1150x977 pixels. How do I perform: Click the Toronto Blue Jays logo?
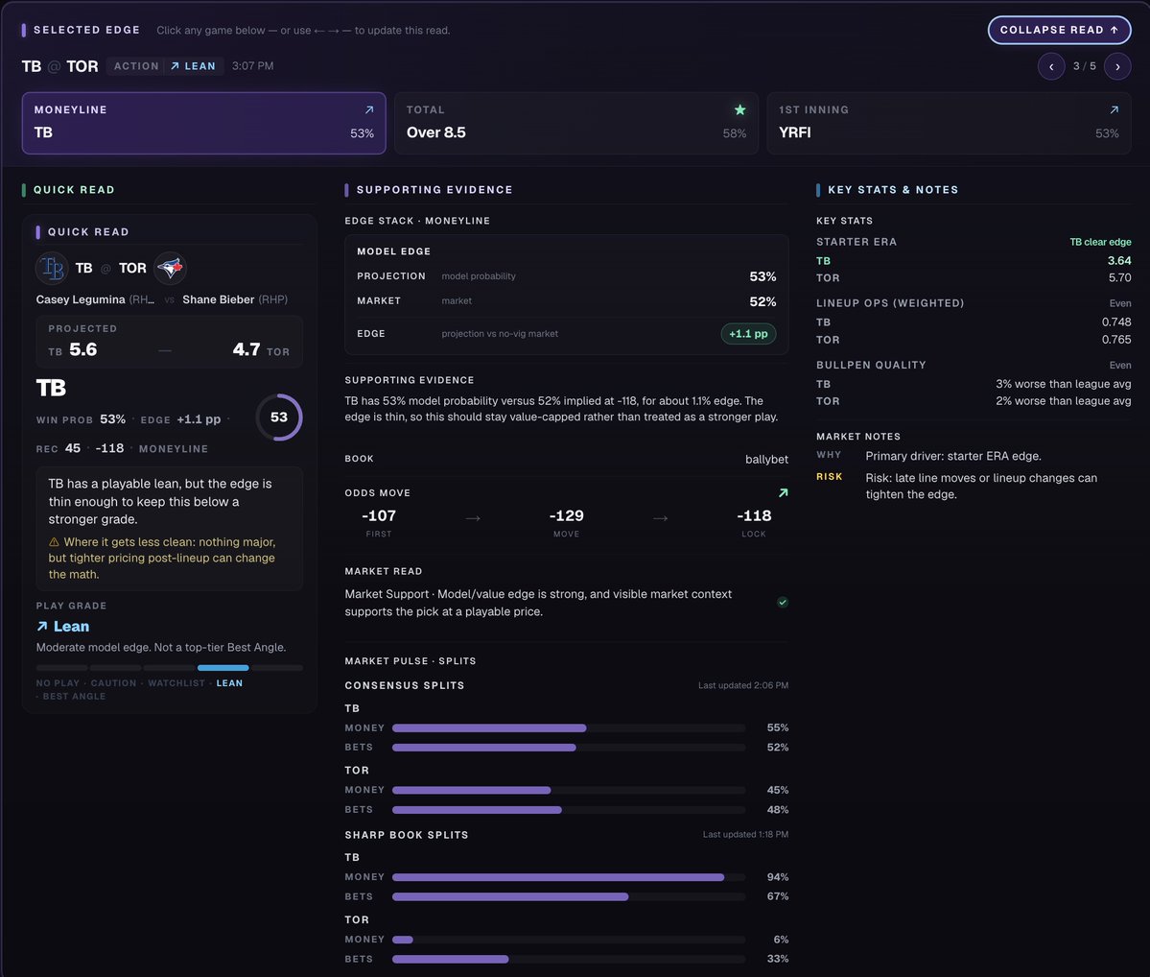click(x=170, y=268)
